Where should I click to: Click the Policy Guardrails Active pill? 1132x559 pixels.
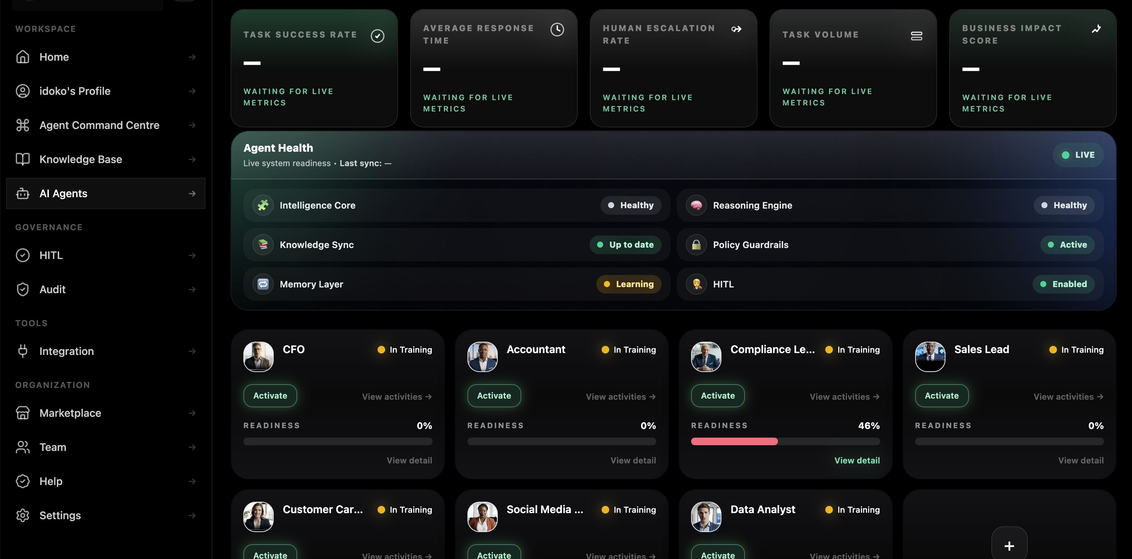tap(1068, 245)
